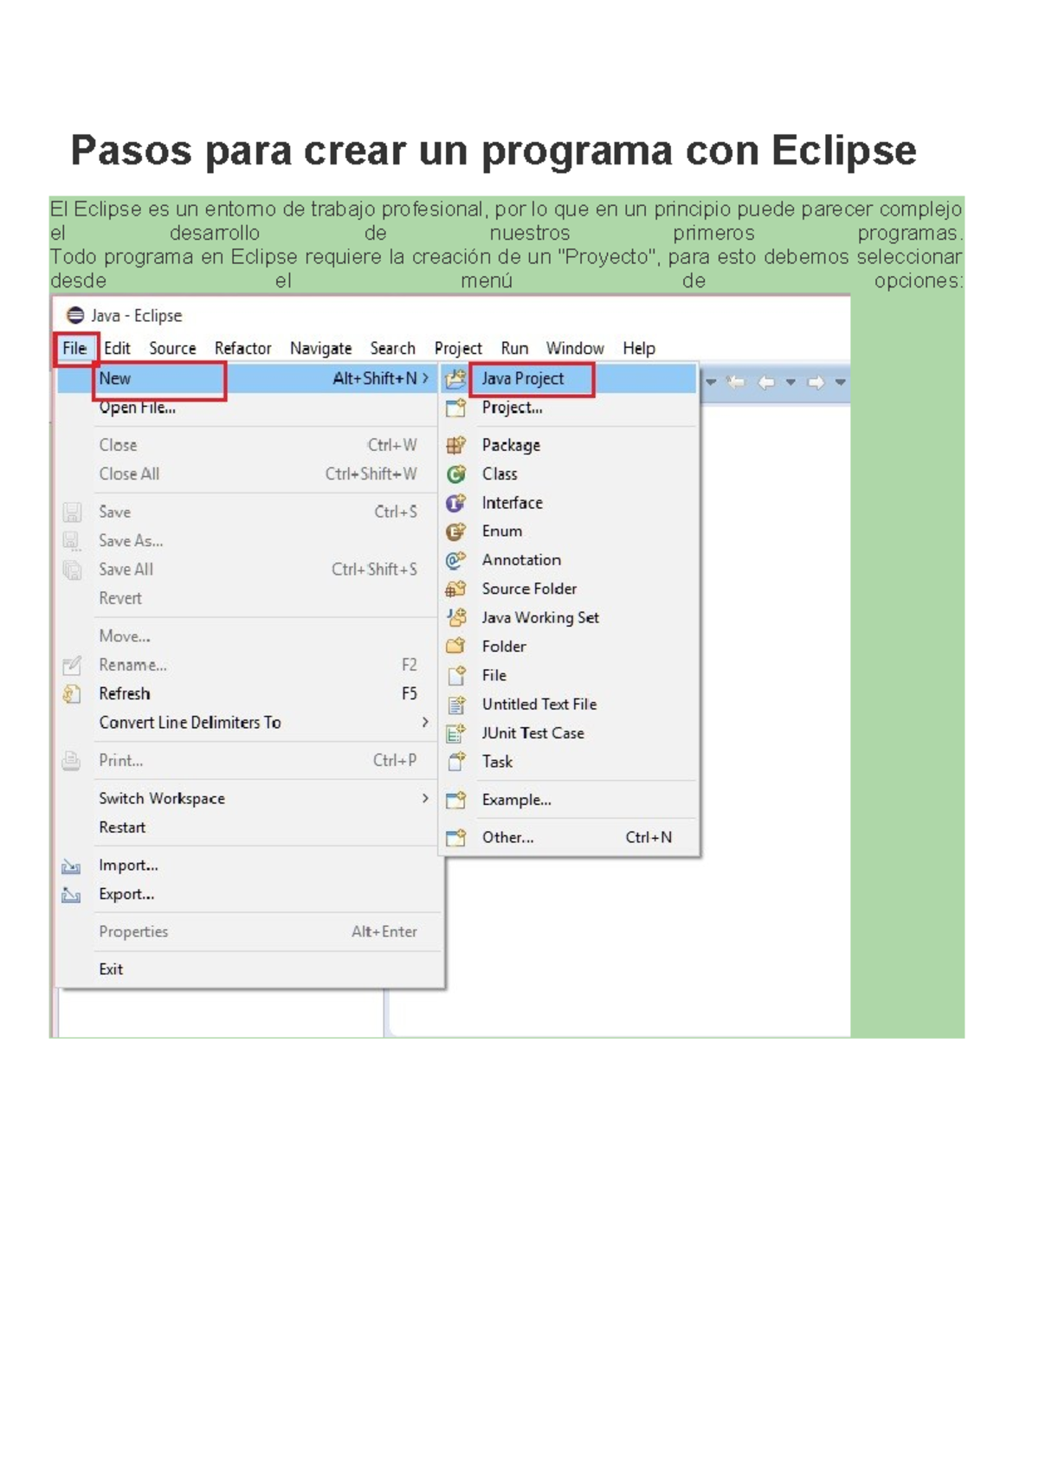Click the Folder icon in New submenu
The image size is (1039, 1468).
coord(455,647)
